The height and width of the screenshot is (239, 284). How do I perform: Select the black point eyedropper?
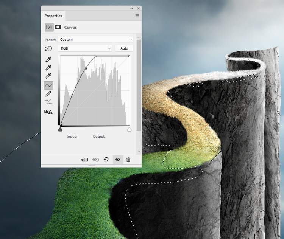click(48, 59)
